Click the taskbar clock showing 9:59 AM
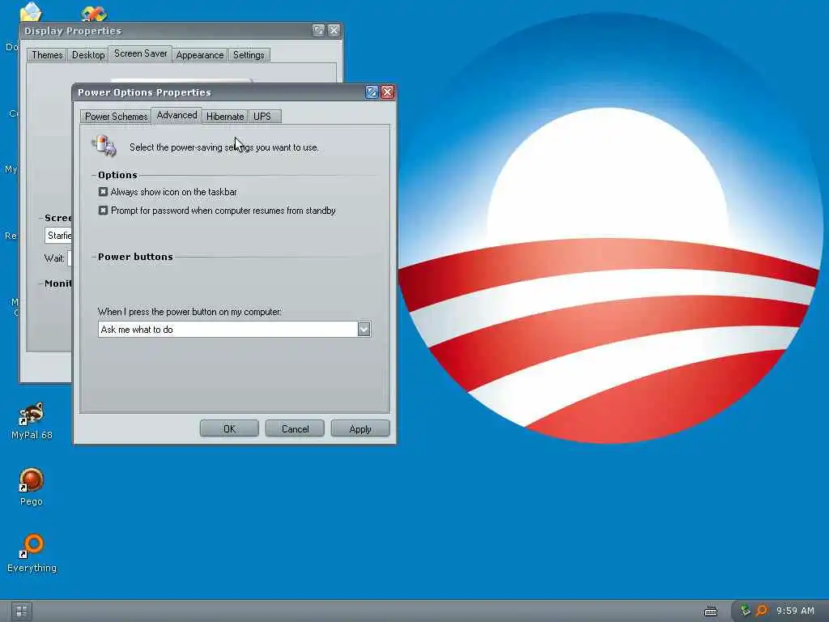The height and width of the screenshot is (622, 829). point(795,611)
